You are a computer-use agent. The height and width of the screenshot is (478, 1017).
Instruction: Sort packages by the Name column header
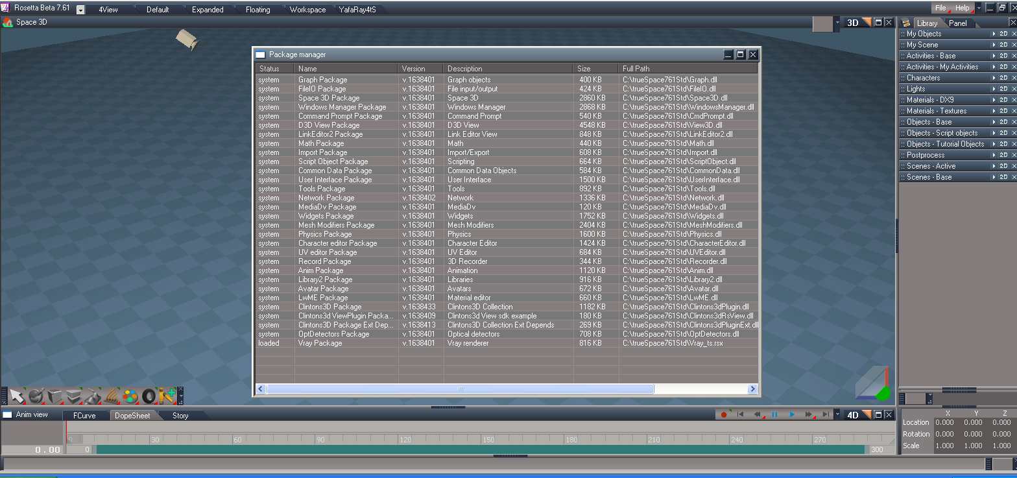346,68
